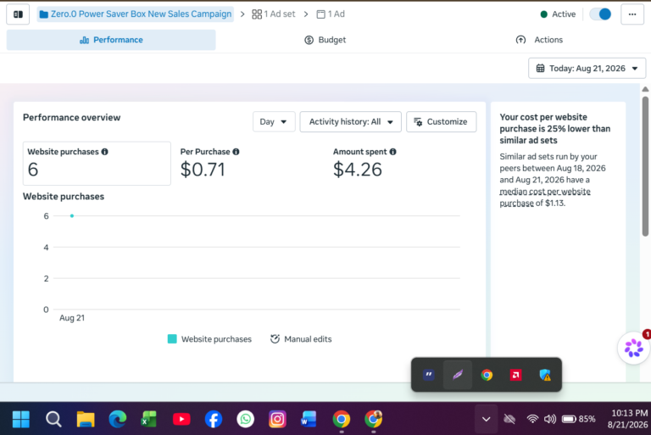Open the purple feather tray app icon
Image resolution: width=651 pixels, height=435 pixels.
point(458,375)
